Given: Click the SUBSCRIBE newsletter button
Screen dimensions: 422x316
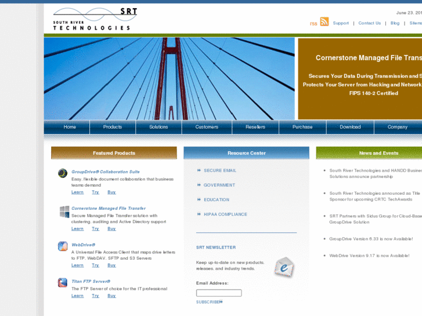Looking at the screenshot, I should (x=210, y=302).
